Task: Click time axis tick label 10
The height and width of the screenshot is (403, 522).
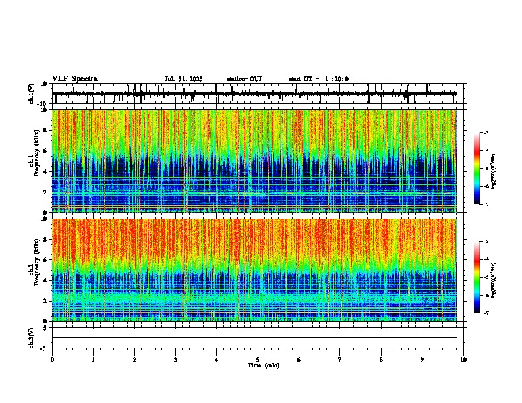Action: [463, 360]
